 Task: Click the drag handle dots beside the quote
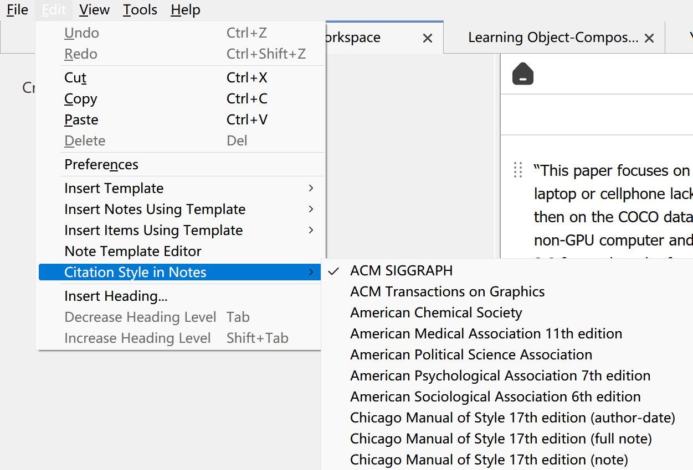coord(518,170)
